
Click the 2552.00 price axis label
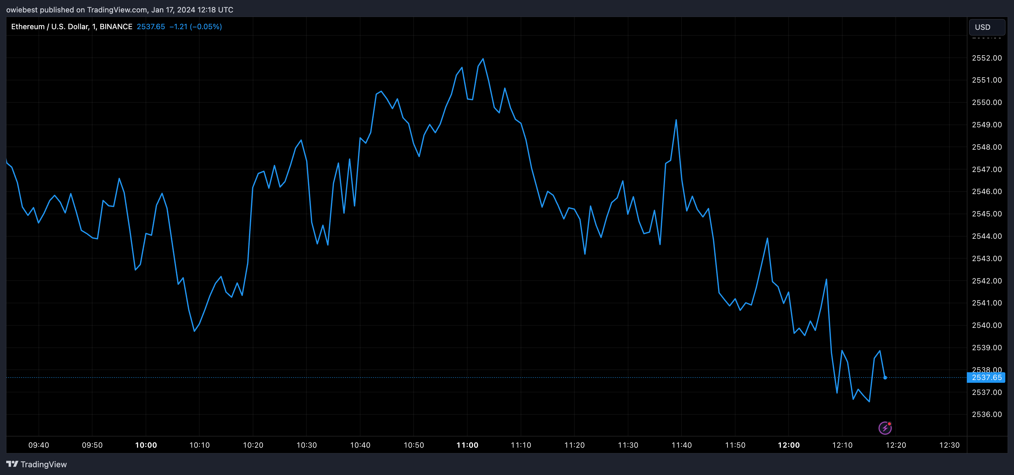pos(987,58)
